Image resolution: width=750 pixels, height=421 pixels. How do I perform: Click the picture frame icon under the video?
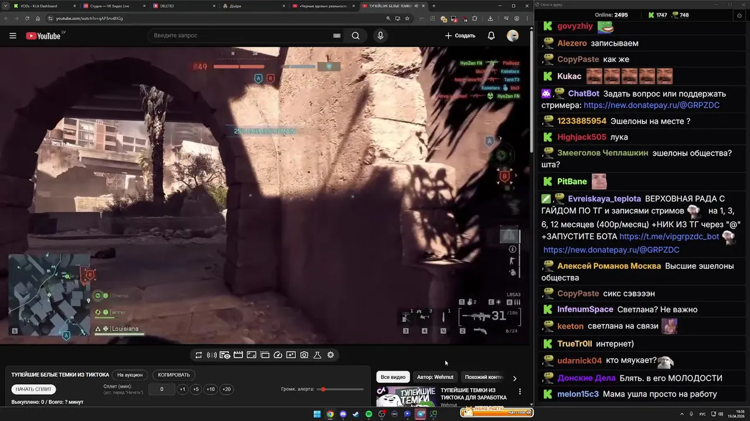(251, 355)
